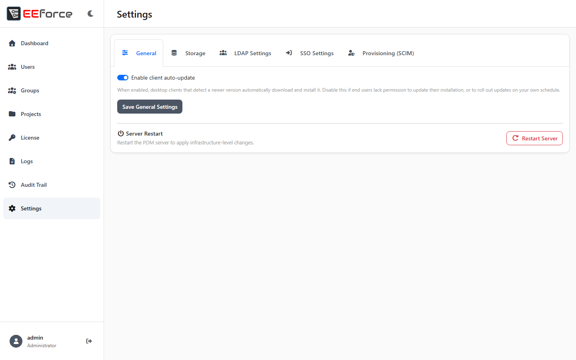Open Groups in the sidebar
This screenshot has width=576, height=360.
pyautogui.click(x=52, y=90)
